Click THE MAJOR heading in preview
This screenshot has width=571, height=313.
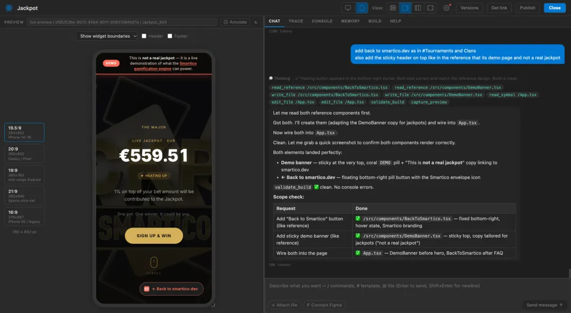coord(154,127)
